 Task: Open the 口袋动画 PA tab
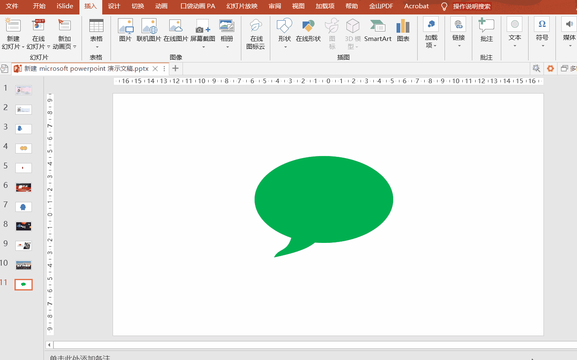tap(198, 6)
